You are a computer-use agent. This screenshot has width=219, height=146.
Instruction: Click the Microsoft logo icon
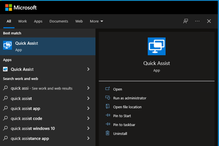pos(8,7)
